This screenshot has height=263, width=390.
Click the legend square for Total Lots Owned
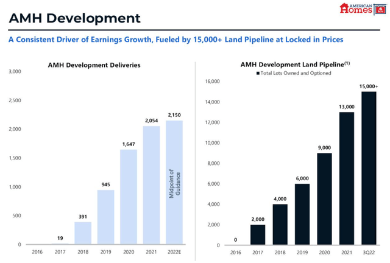pos(258,73)
